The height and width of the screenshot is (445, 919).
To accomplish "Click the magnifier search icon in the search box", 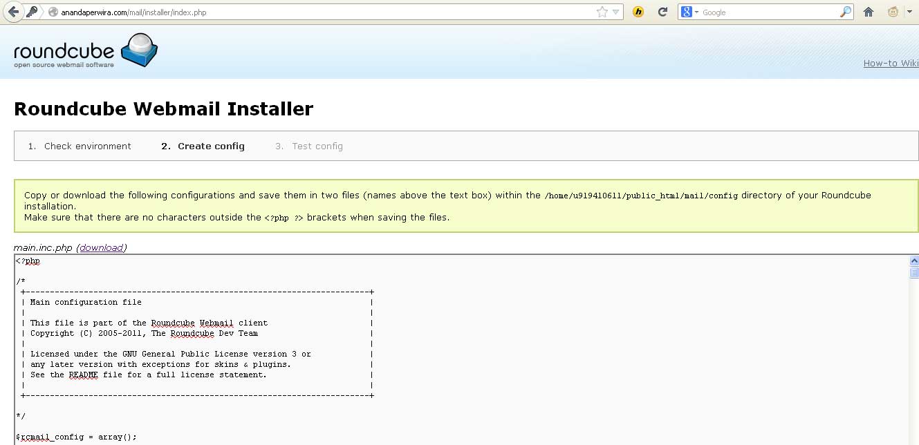I will coord(846,12).
